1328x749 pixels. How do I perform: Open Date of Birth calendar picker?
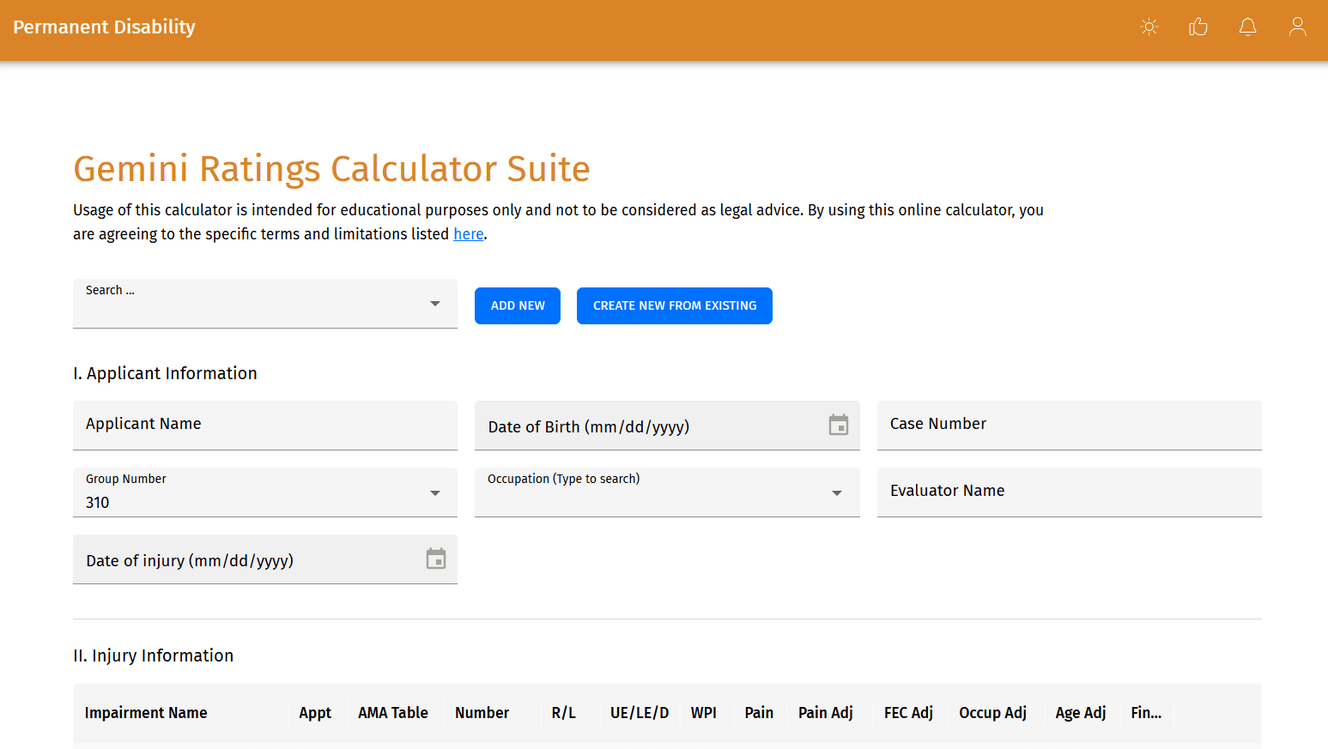pyautogui.click(x=839, y=425)
